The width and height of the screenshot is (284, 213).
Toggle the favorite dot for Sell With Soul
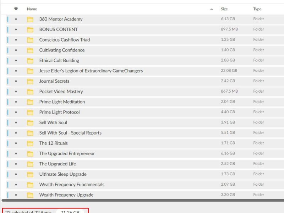point(16,122)
